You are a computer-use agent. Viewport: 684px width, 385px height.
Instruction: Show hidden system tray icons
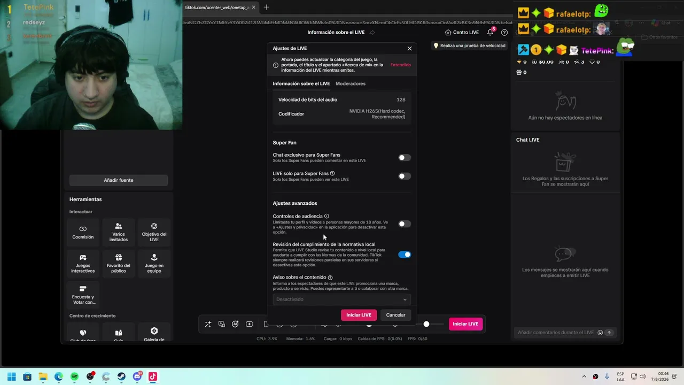[x=584, y=376]
